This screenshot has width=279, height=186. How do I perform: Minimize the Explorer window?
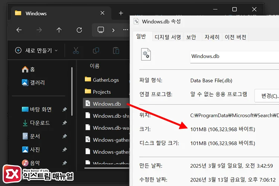pos(215,9)
